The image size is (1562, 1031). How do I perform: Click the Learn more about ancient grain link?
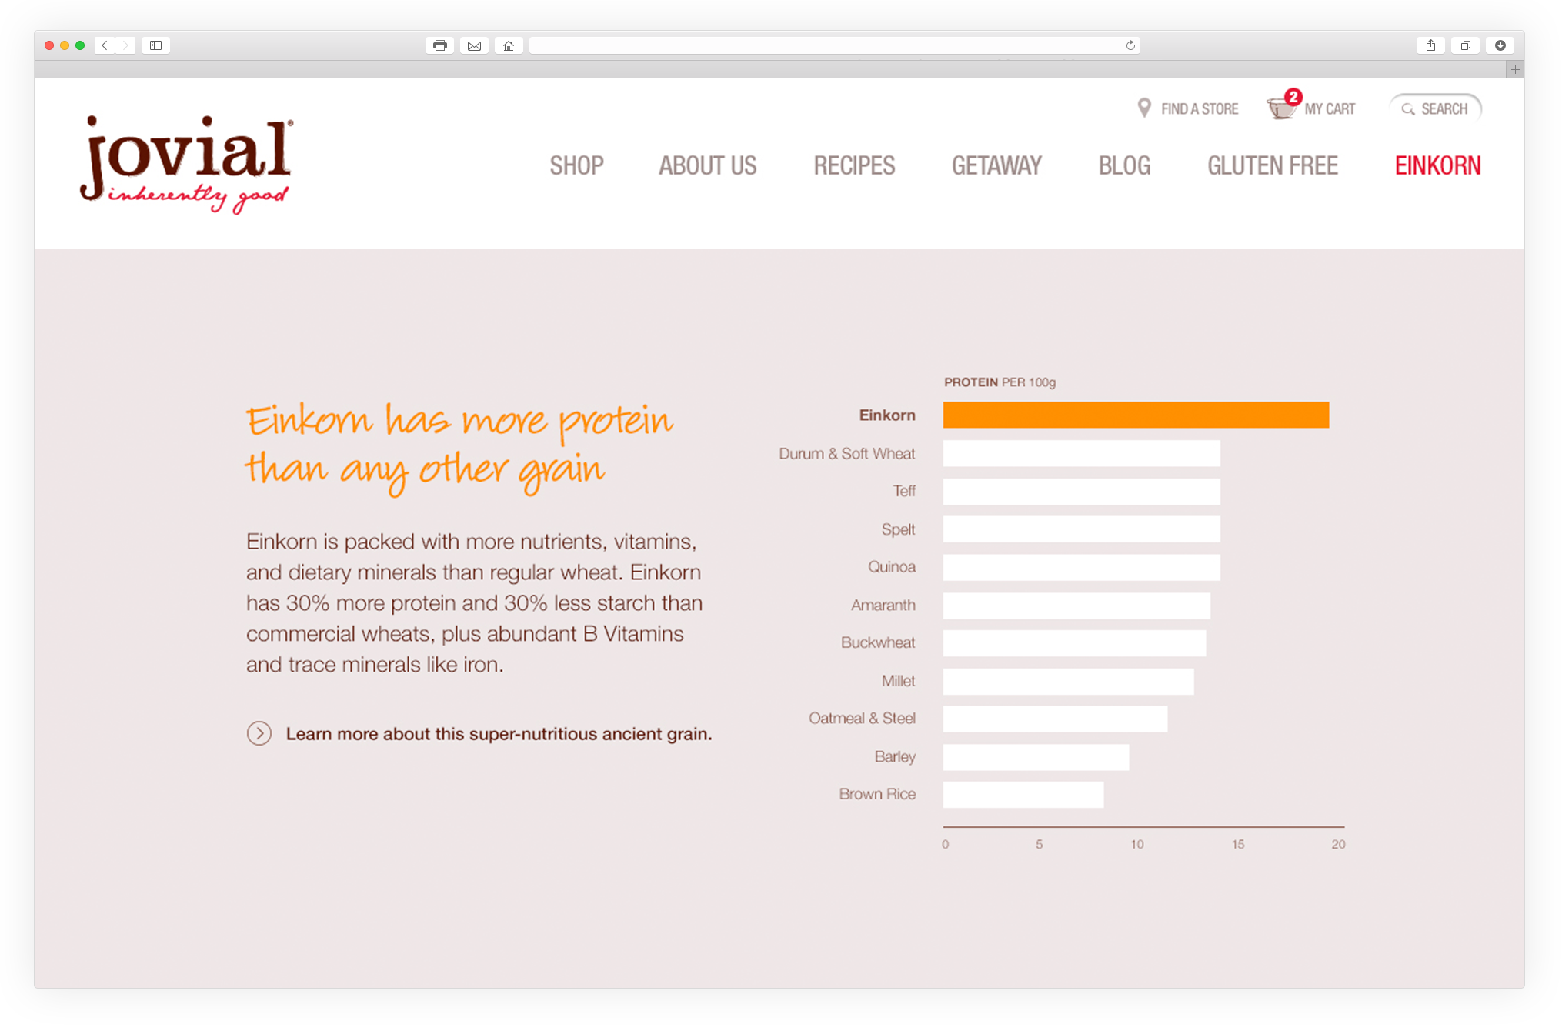tap(499, 734)
